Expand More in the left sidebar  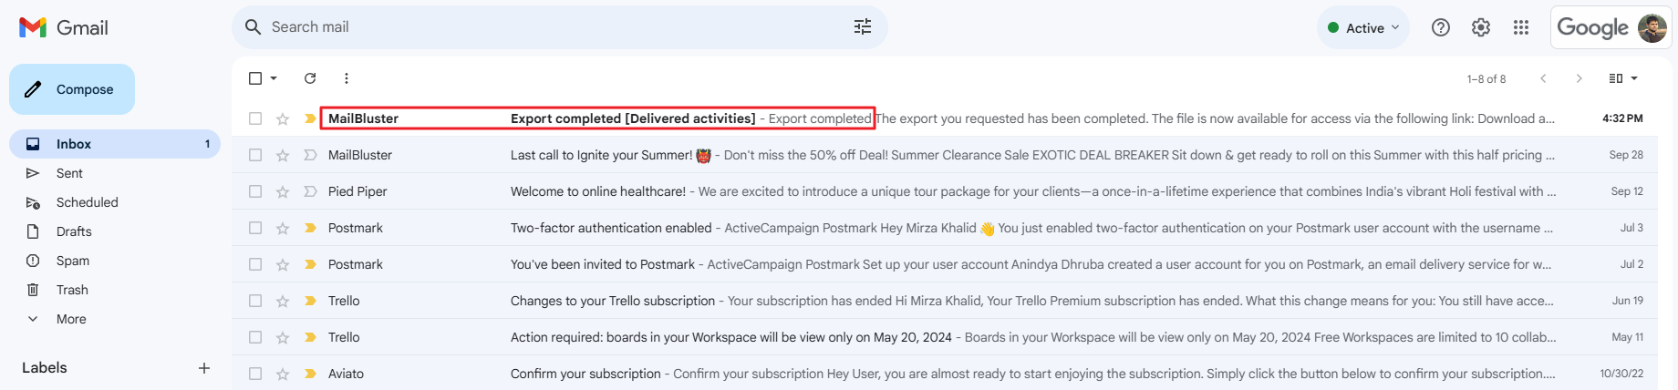[x=71, y=319]
